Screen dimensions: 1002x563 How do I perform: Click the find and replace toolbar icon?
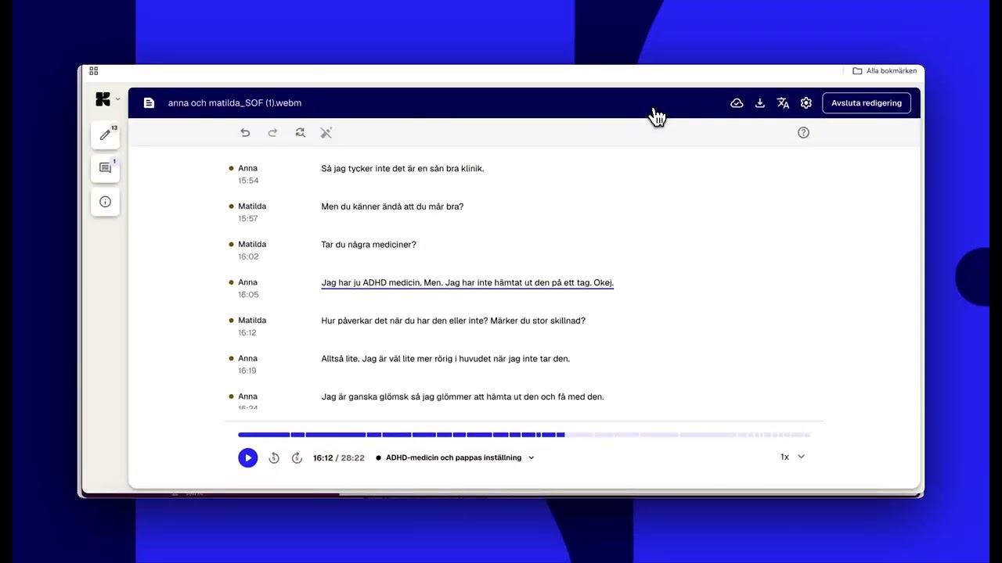(x=300, y=133)
